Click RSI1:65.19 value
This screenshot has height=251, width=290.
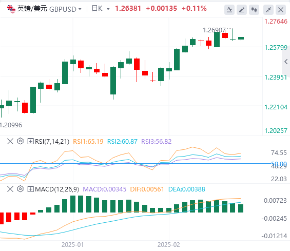(x=88, y=142)
